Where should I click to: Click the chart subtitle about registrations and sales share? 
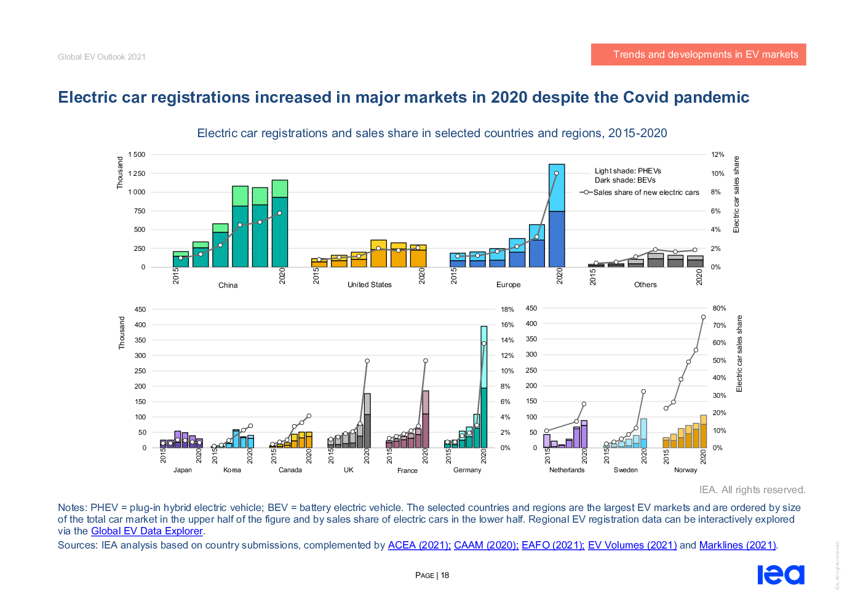[x=432, y=133]
